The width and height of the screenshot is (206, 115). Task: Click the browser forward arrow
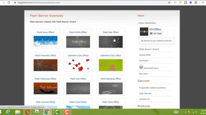click(x=4, y=3)
